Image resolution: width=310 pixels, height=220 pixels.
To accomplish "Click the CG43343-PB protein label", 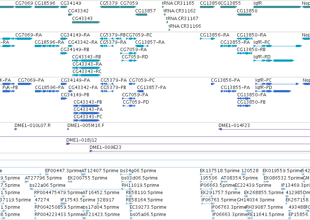I will point(88,102).
